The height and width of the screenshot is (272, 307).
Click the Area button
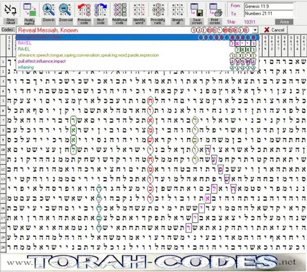(284, 22)
